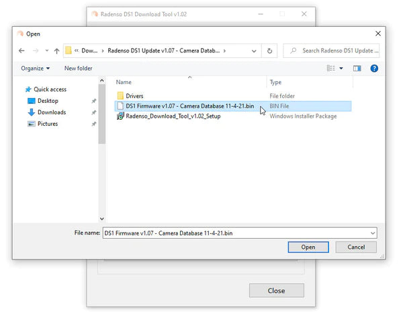Click the Cancel button

pyautogui.click(x=356, y=247)
